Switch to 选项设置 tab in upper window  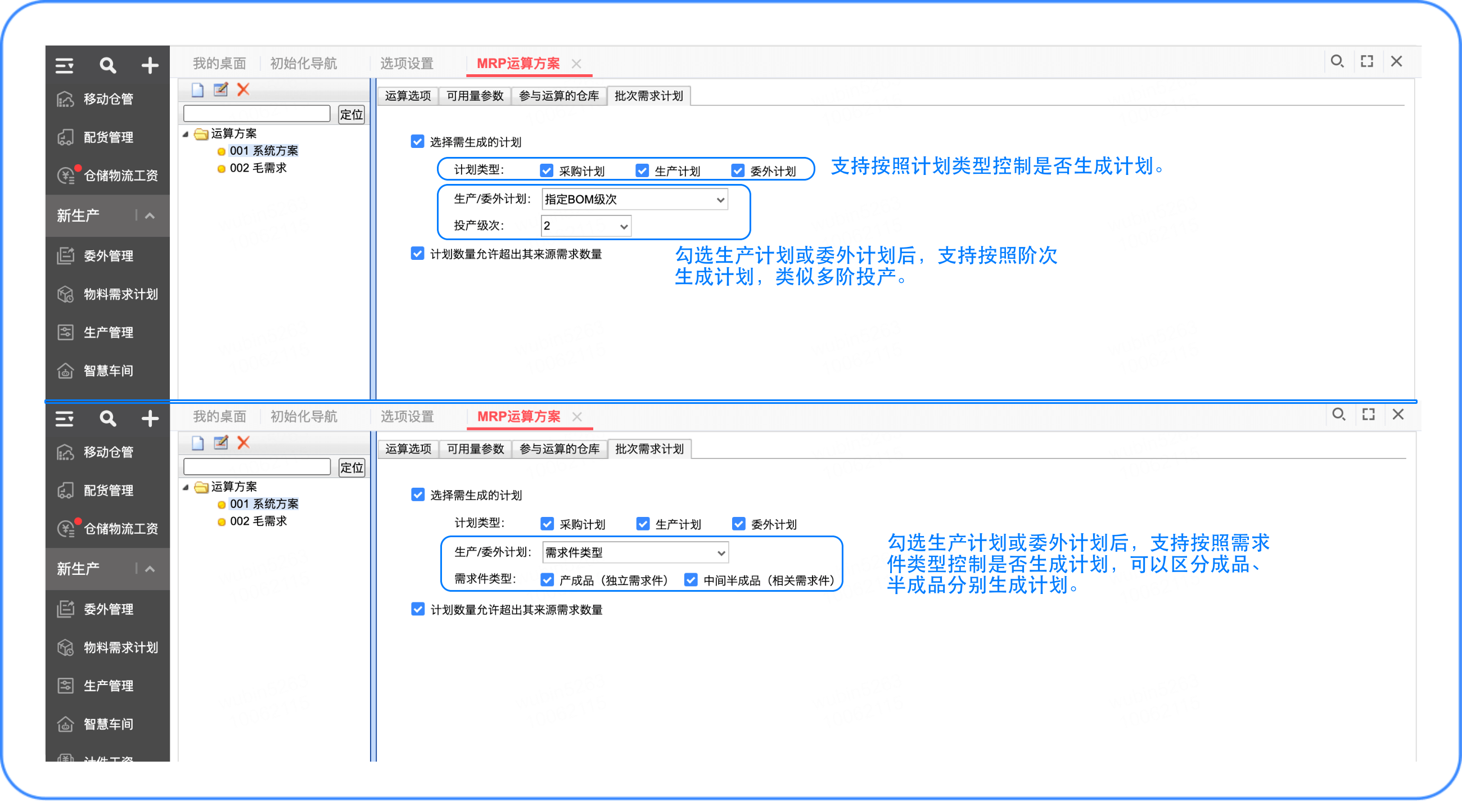pyautogui.click(x=407, y=63)
